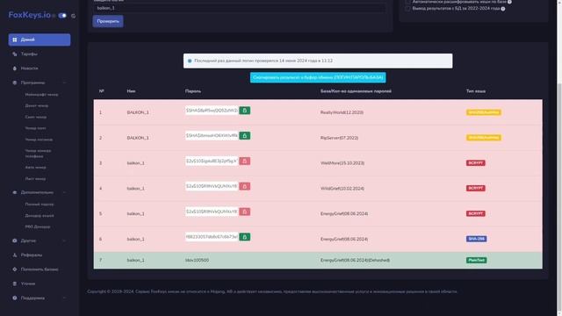The width and height of the screenshot is (562, 316).
Task: Click the green lock button in RipServer row
Action: 245,136
